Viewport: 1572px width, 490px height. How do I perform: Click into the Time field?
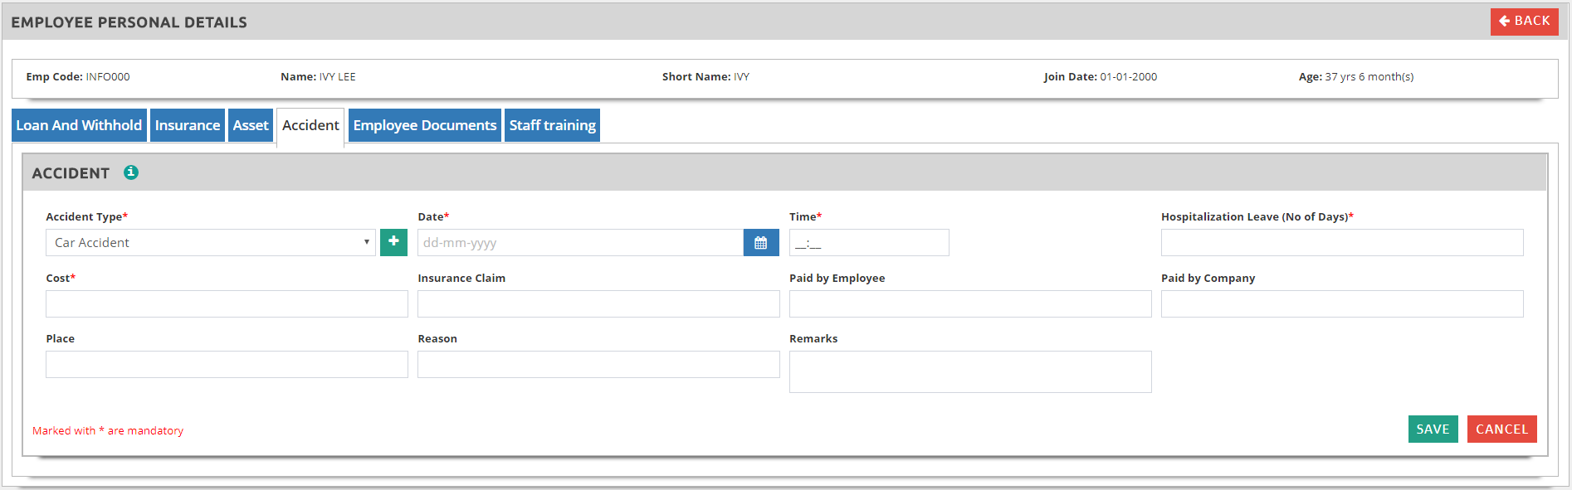(x=869, y=243)
